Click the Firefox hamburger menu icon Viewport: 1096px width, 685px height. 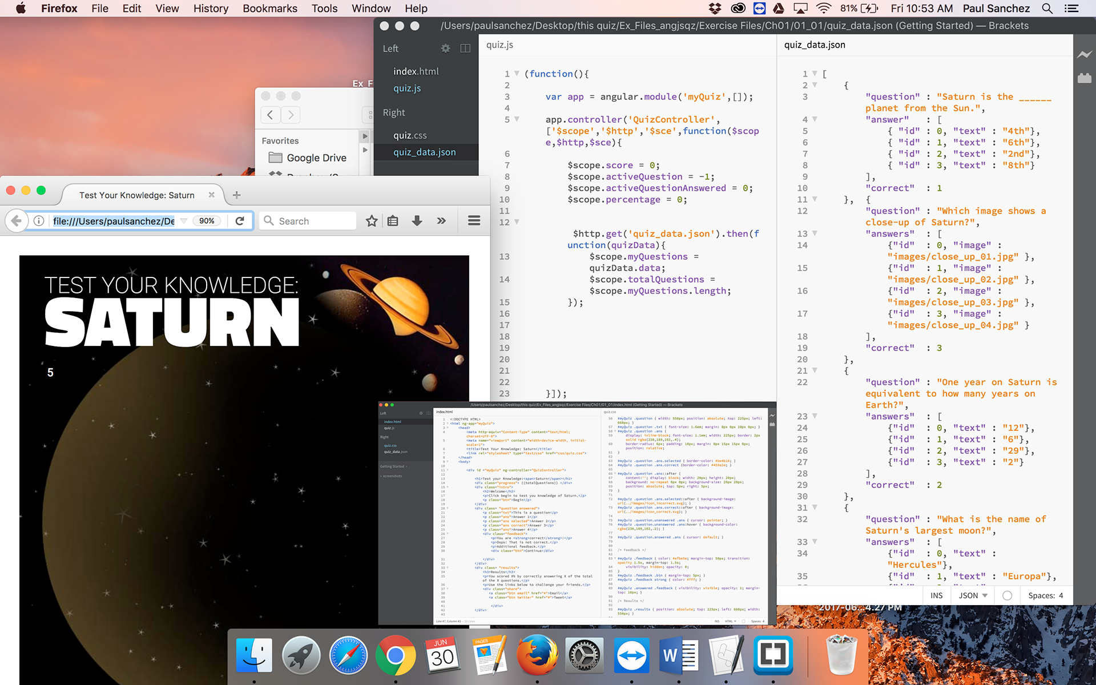474,221
